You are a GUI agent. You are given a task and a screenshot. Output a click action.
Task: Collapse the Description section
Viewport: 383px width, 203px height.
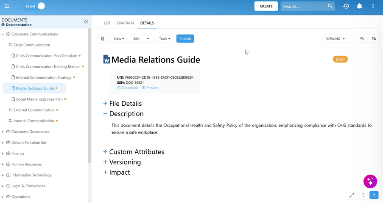coord(105,114)
